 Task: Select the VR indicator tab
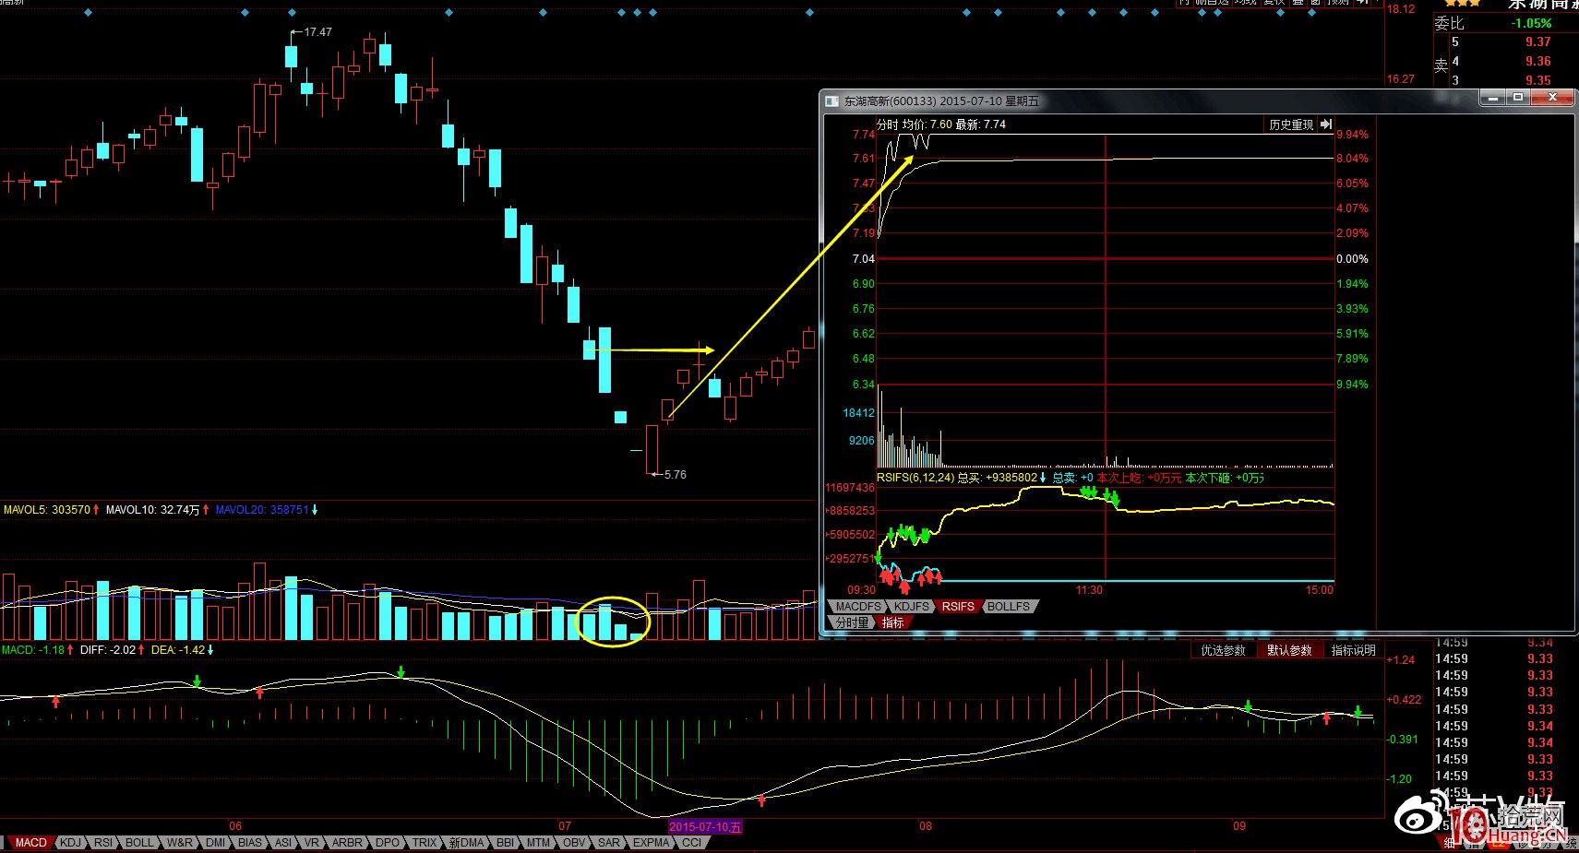(x=312, y=843)
